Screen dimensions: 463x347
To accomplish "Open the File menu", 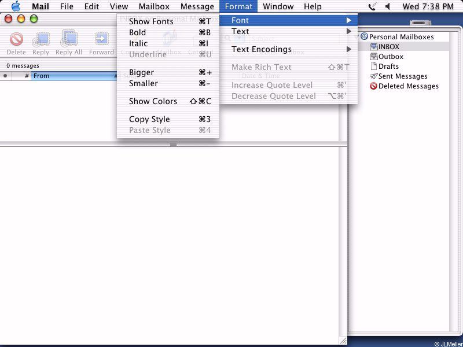I will point(67,6).
